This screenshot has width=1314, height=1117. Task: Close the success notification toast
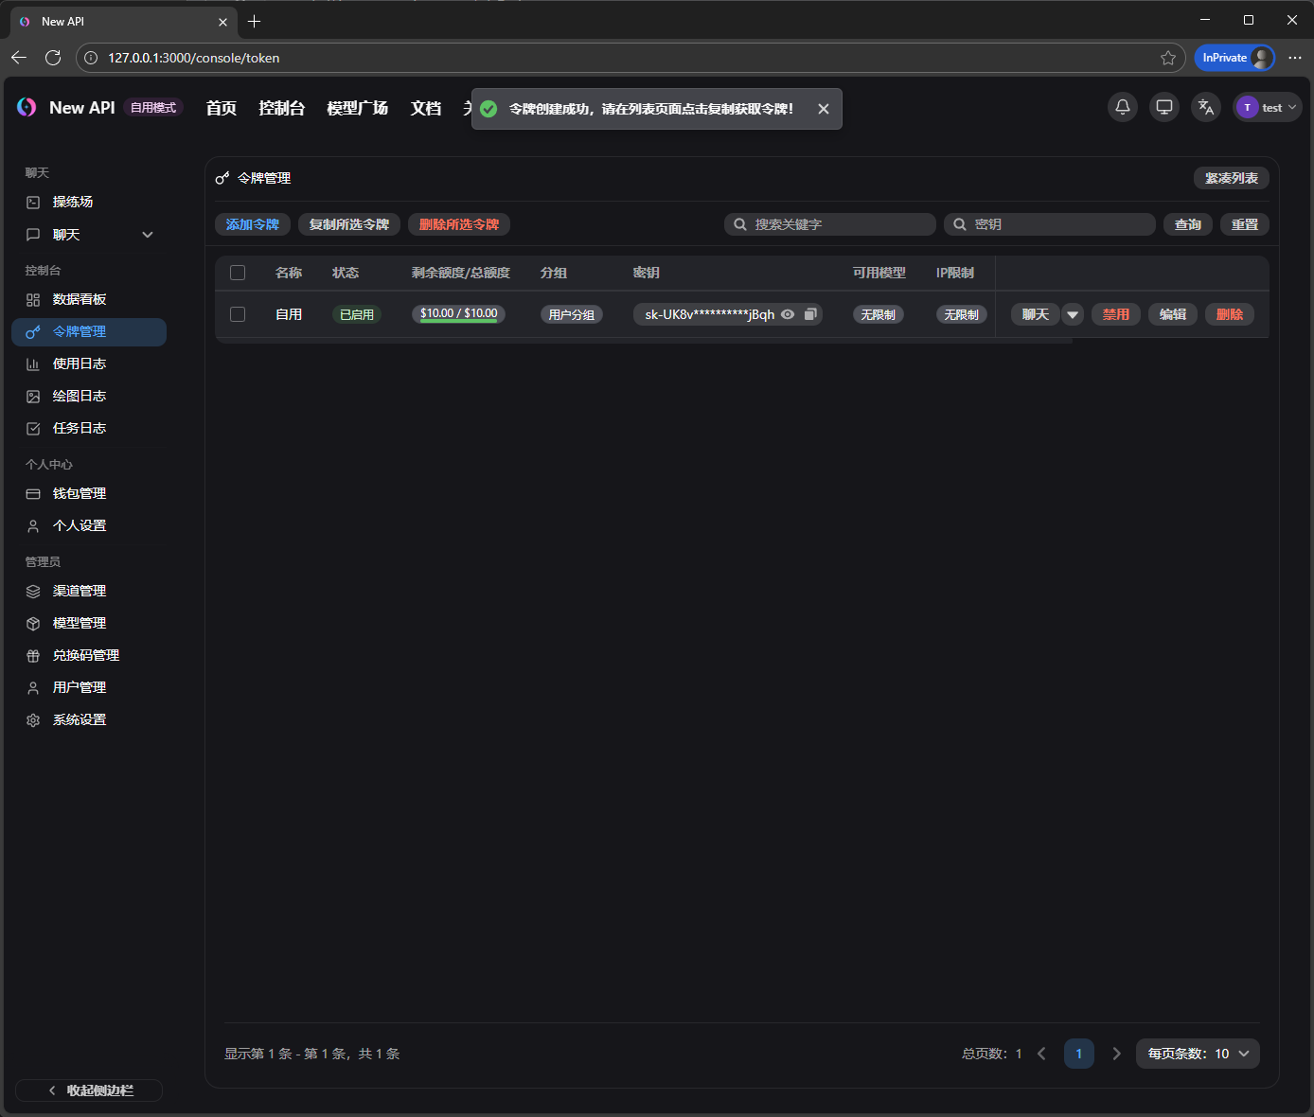[x=824, y=109]
